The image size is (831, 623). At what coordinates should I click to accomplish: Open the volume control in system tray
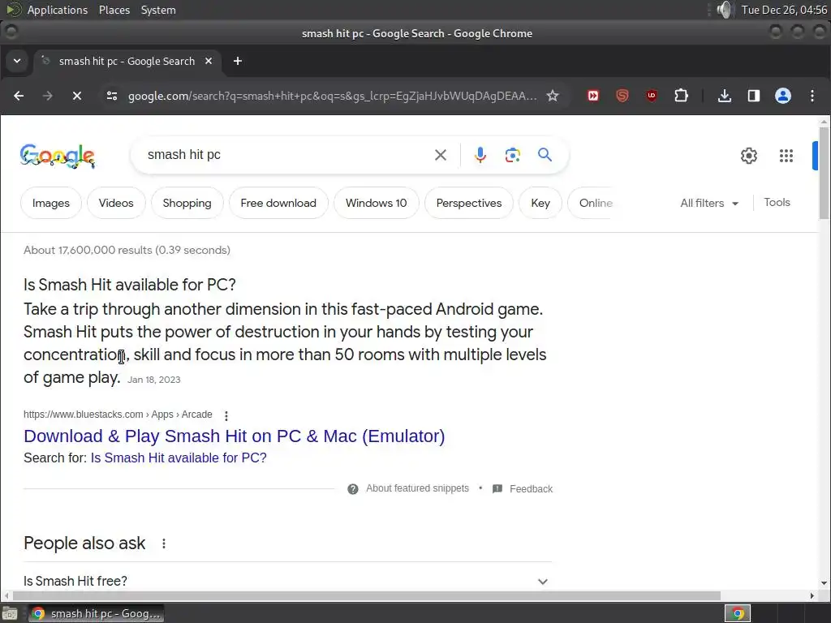click(x=725, y=10)
